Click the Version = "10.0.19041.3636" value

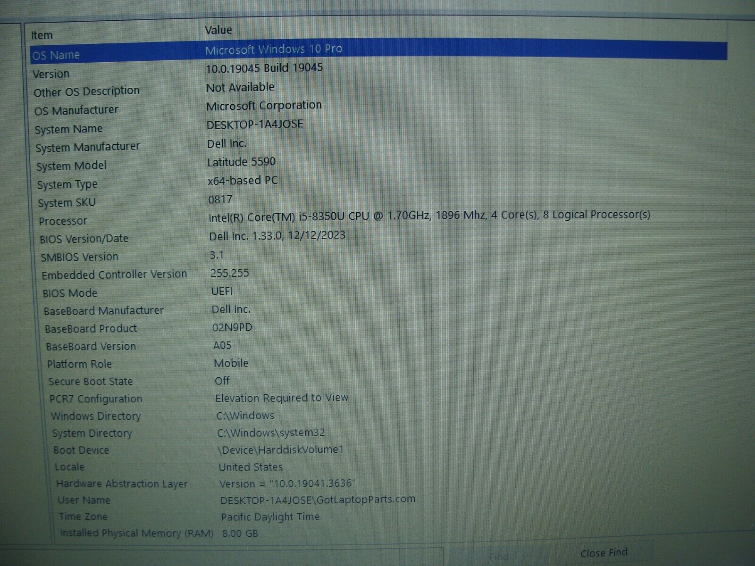point(287,483)
